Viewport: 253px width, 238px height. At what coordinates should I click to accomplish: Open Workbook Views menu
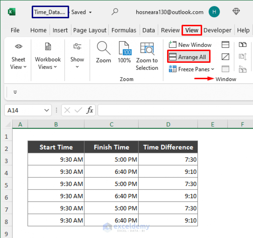pos(48,63)
